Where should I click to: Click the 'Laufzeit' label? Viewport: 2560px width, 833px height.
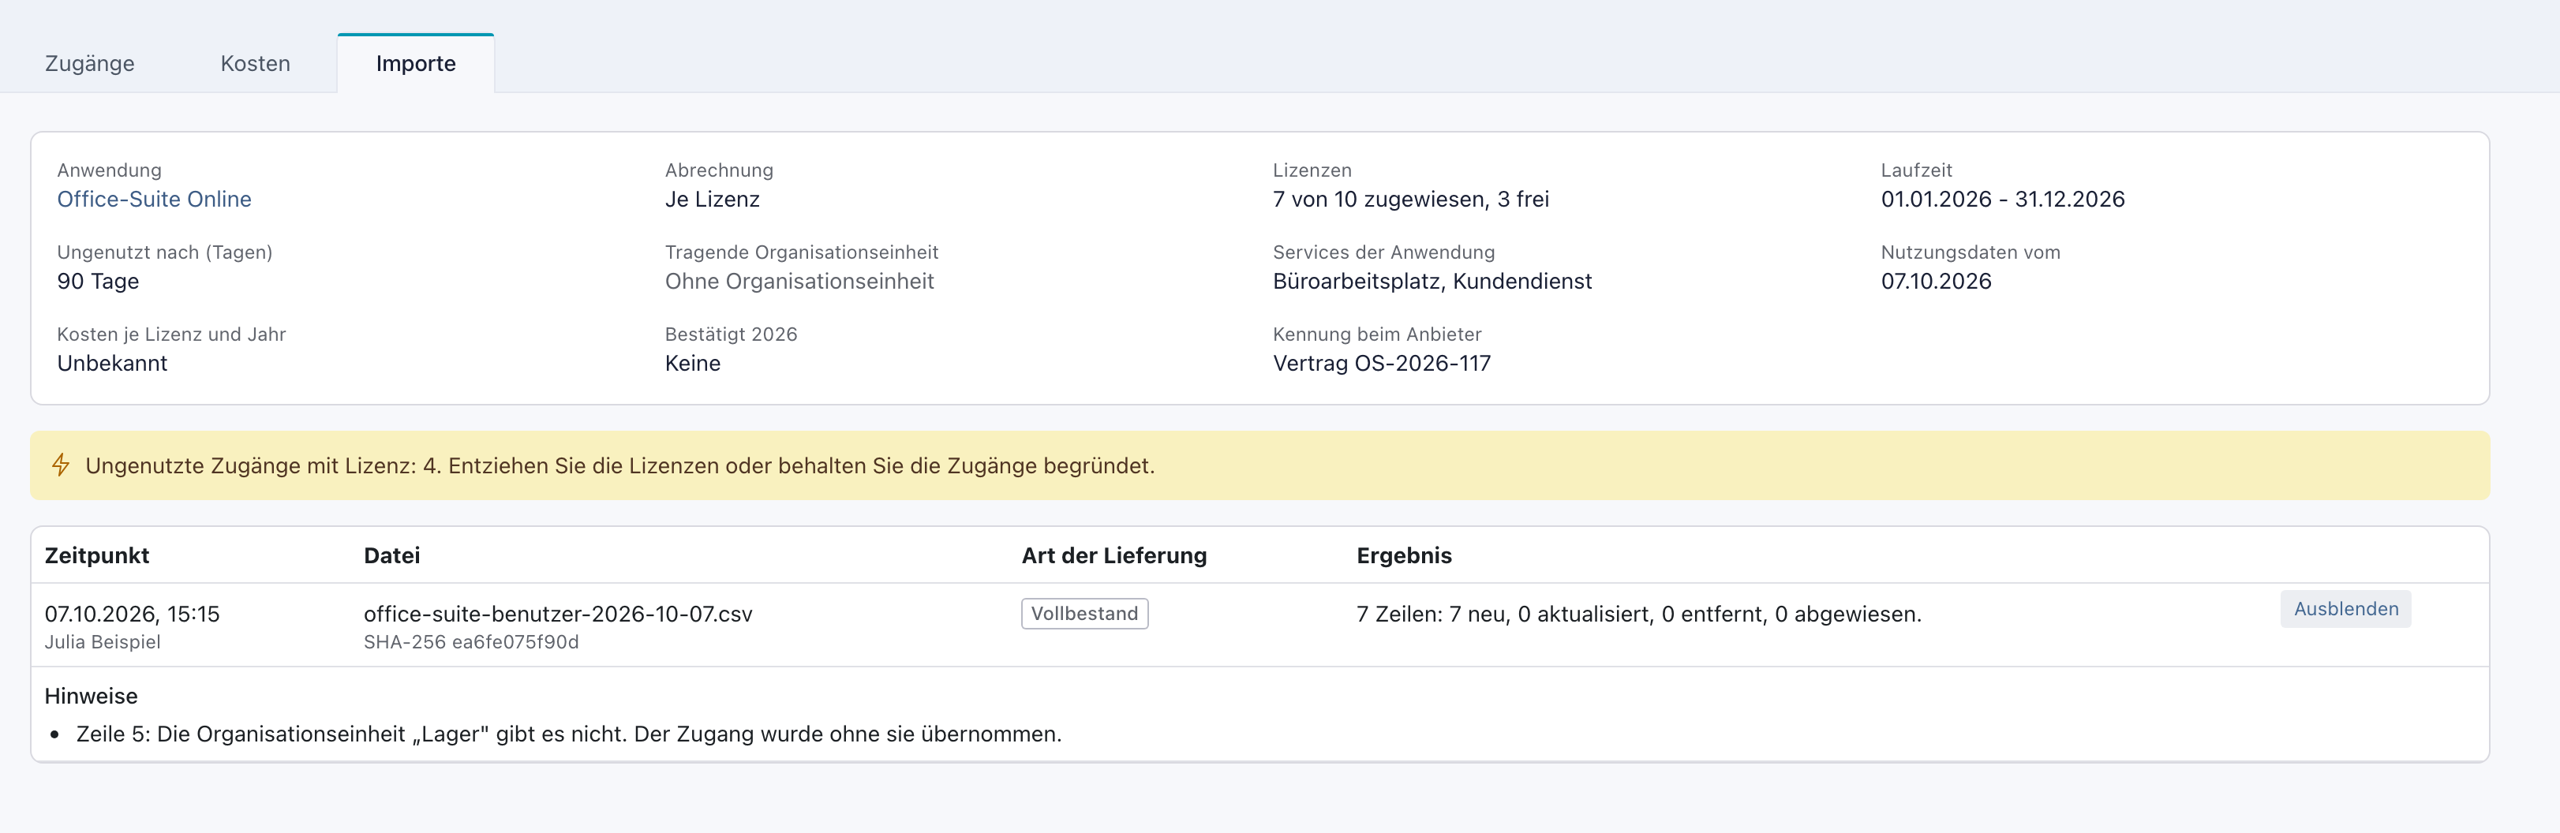coord(1916,170)
